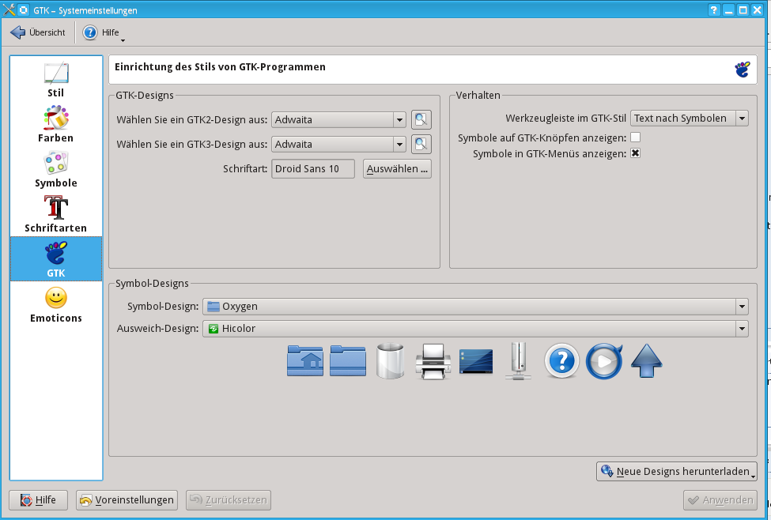Viewport: 771px width, 520px height.
Task: Click the blue up-arrow preview icon
Action: pyautogui.click(x=647, y=360)
